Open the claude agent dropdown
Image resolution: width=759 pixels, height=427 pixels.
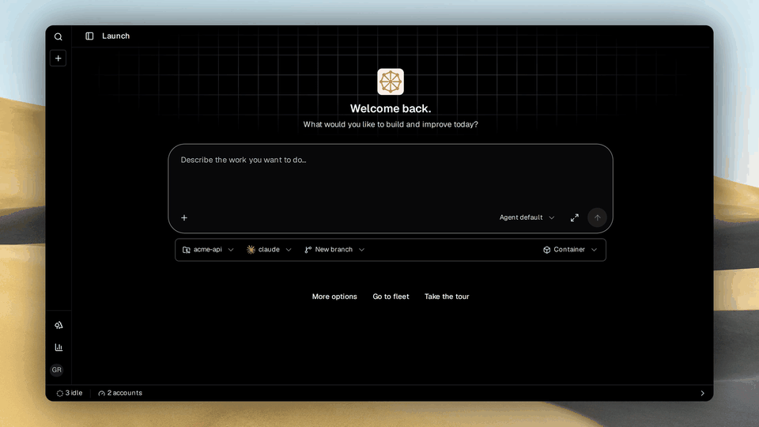pyautogui.click(x=269, y=250)
